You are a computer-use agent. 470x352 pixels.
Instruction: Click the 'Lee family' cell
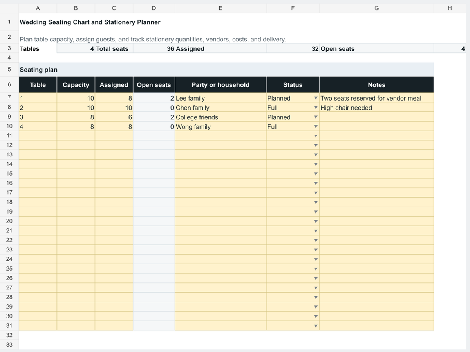(221, 98)
